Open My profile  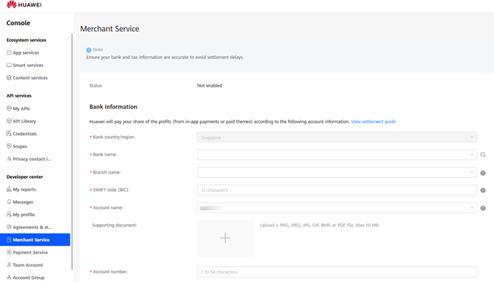(x=24, y=215)
